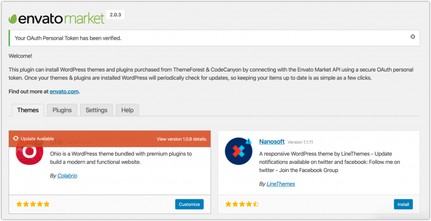431x221 pixels.
Task: Click the Ohio five-star rating
Action: (x=33, y=204)
